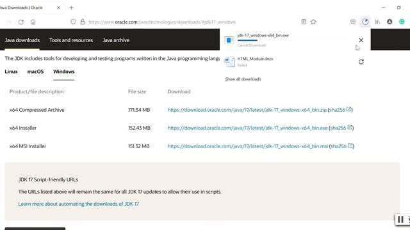
Task: Download the jdk-17 windows x64 msi installer
Action: click(x=248, y=146)
